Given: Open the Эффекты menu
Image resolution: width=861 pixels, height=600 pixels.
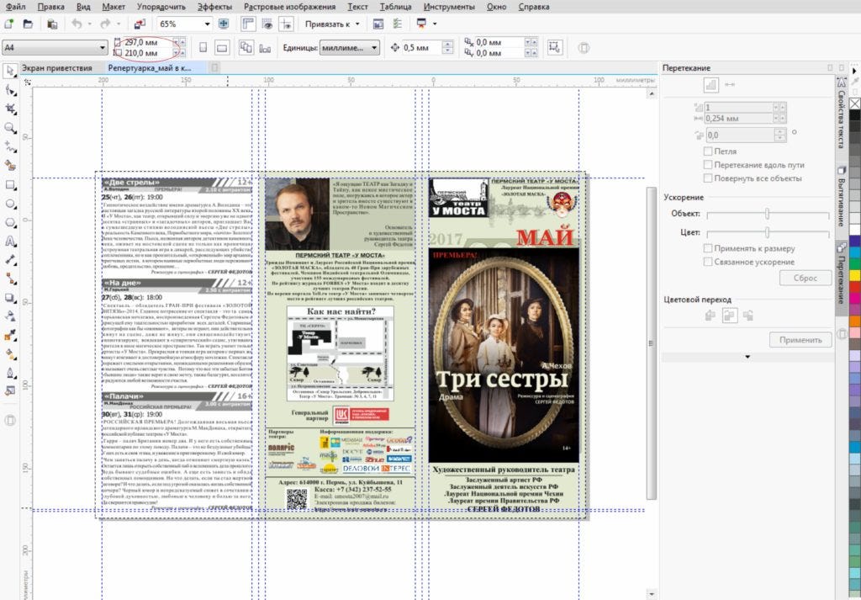Looking at the screenshot, I should 214,7.
